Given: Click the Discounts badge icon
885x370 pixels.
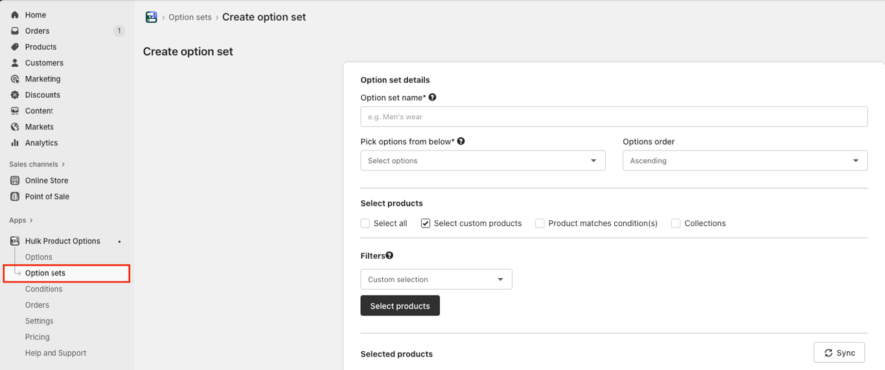Looking at the screenshot, I should tap(15, 95).
